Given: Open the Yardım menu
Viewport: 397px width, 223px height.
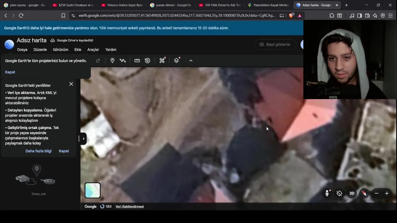Looking at the screenshot, I should tap(111, 50).
